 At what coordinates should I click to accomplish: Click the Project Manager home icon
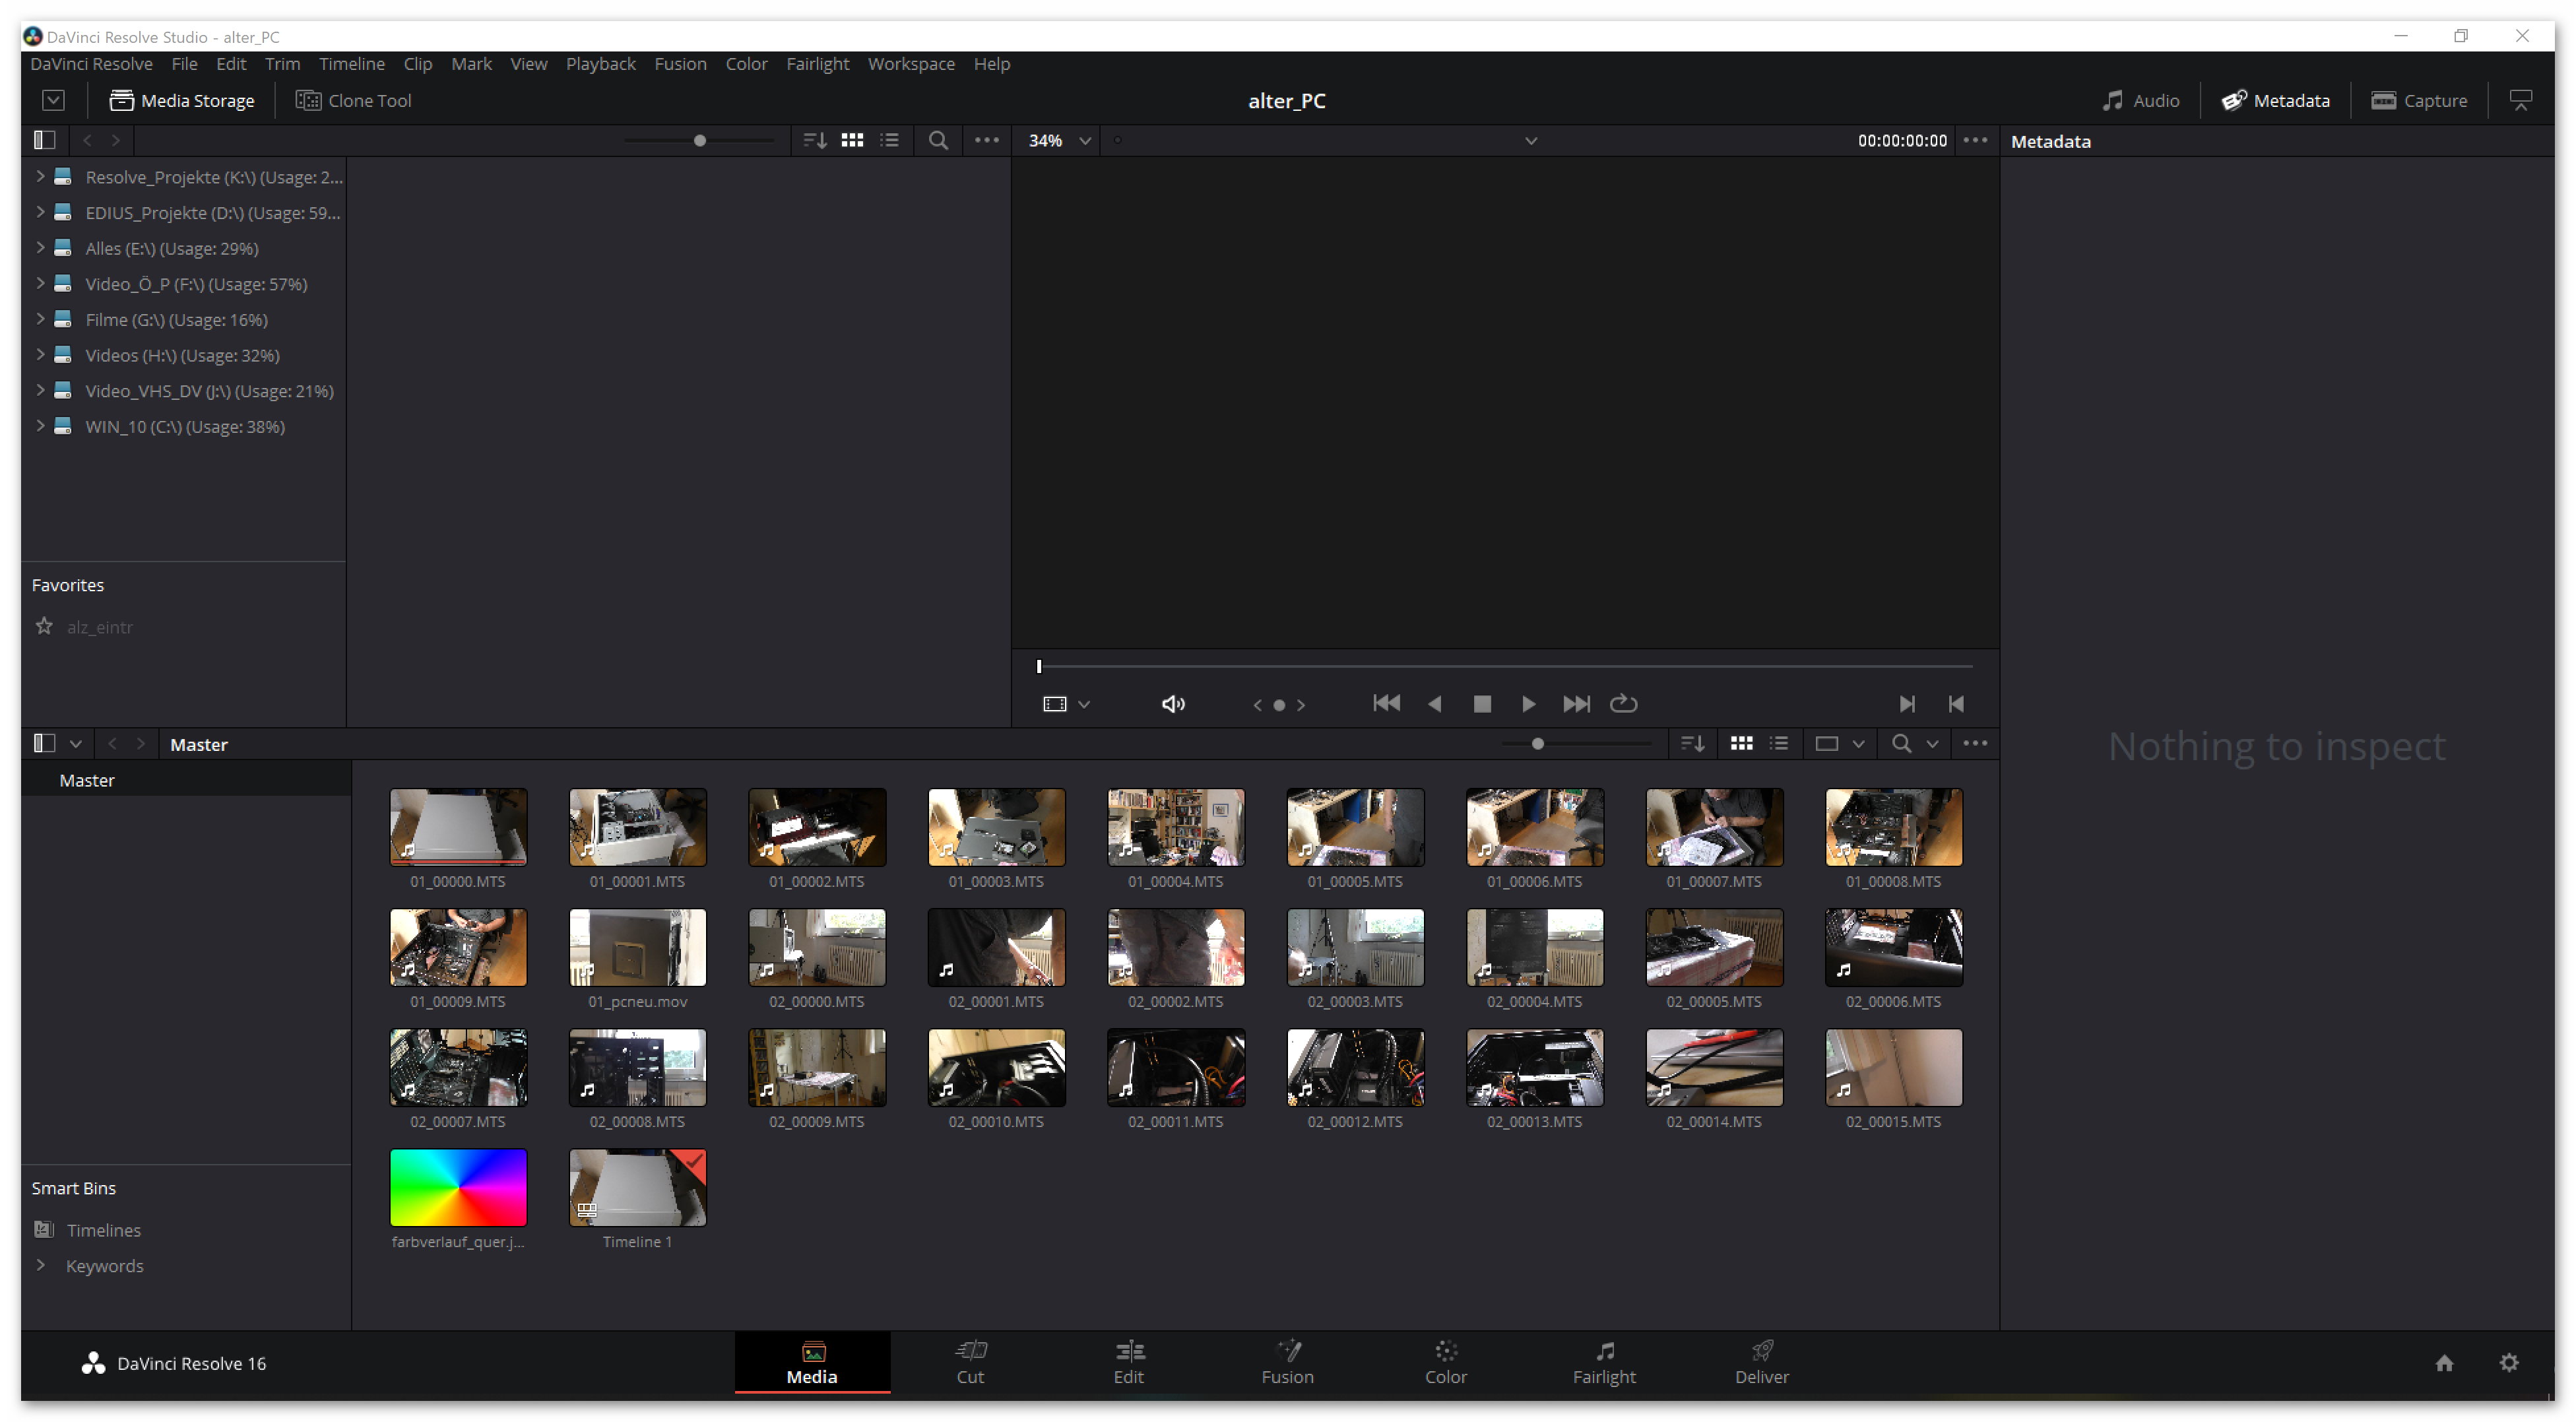pos(2444,1362)
